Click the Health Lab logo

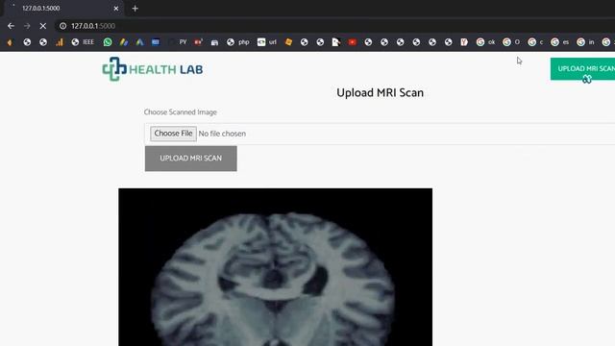click(153, 69)
